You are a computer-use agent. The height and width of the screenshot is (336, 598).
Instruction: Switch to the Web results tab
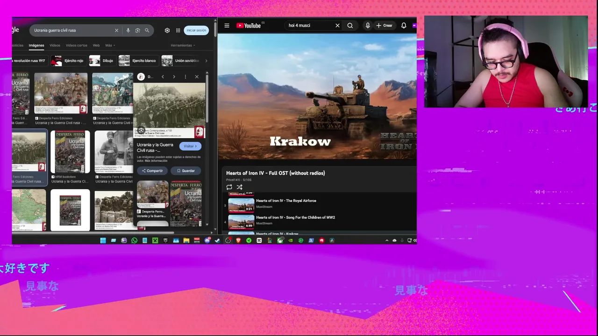coord(96,45)
